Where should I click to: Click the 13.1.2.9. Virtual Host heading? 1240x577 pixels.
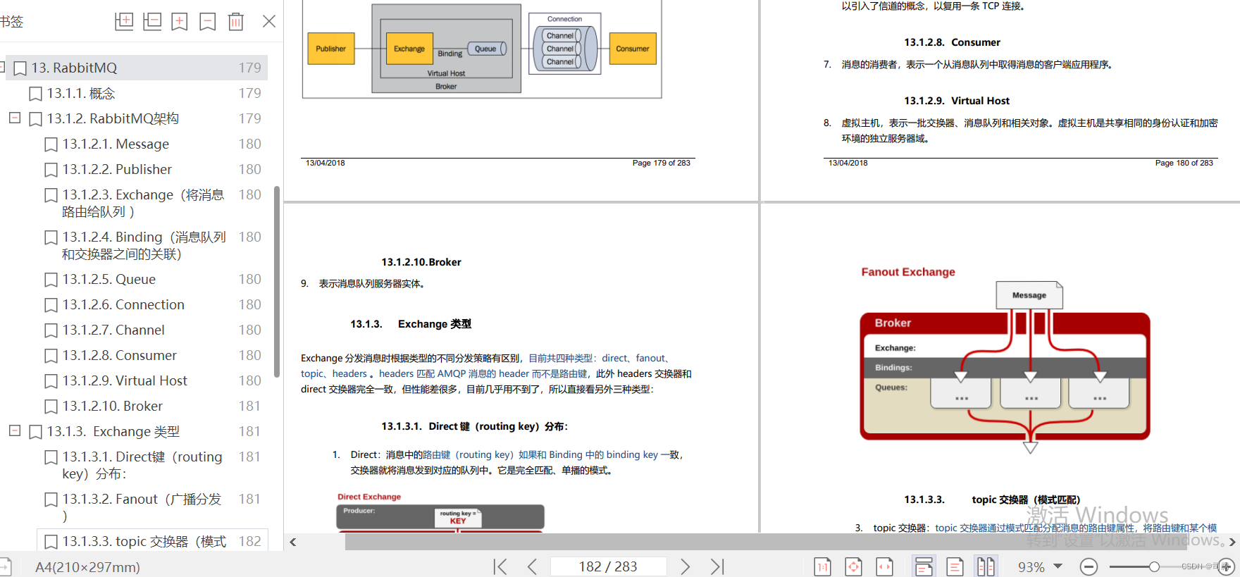point(957,101)
